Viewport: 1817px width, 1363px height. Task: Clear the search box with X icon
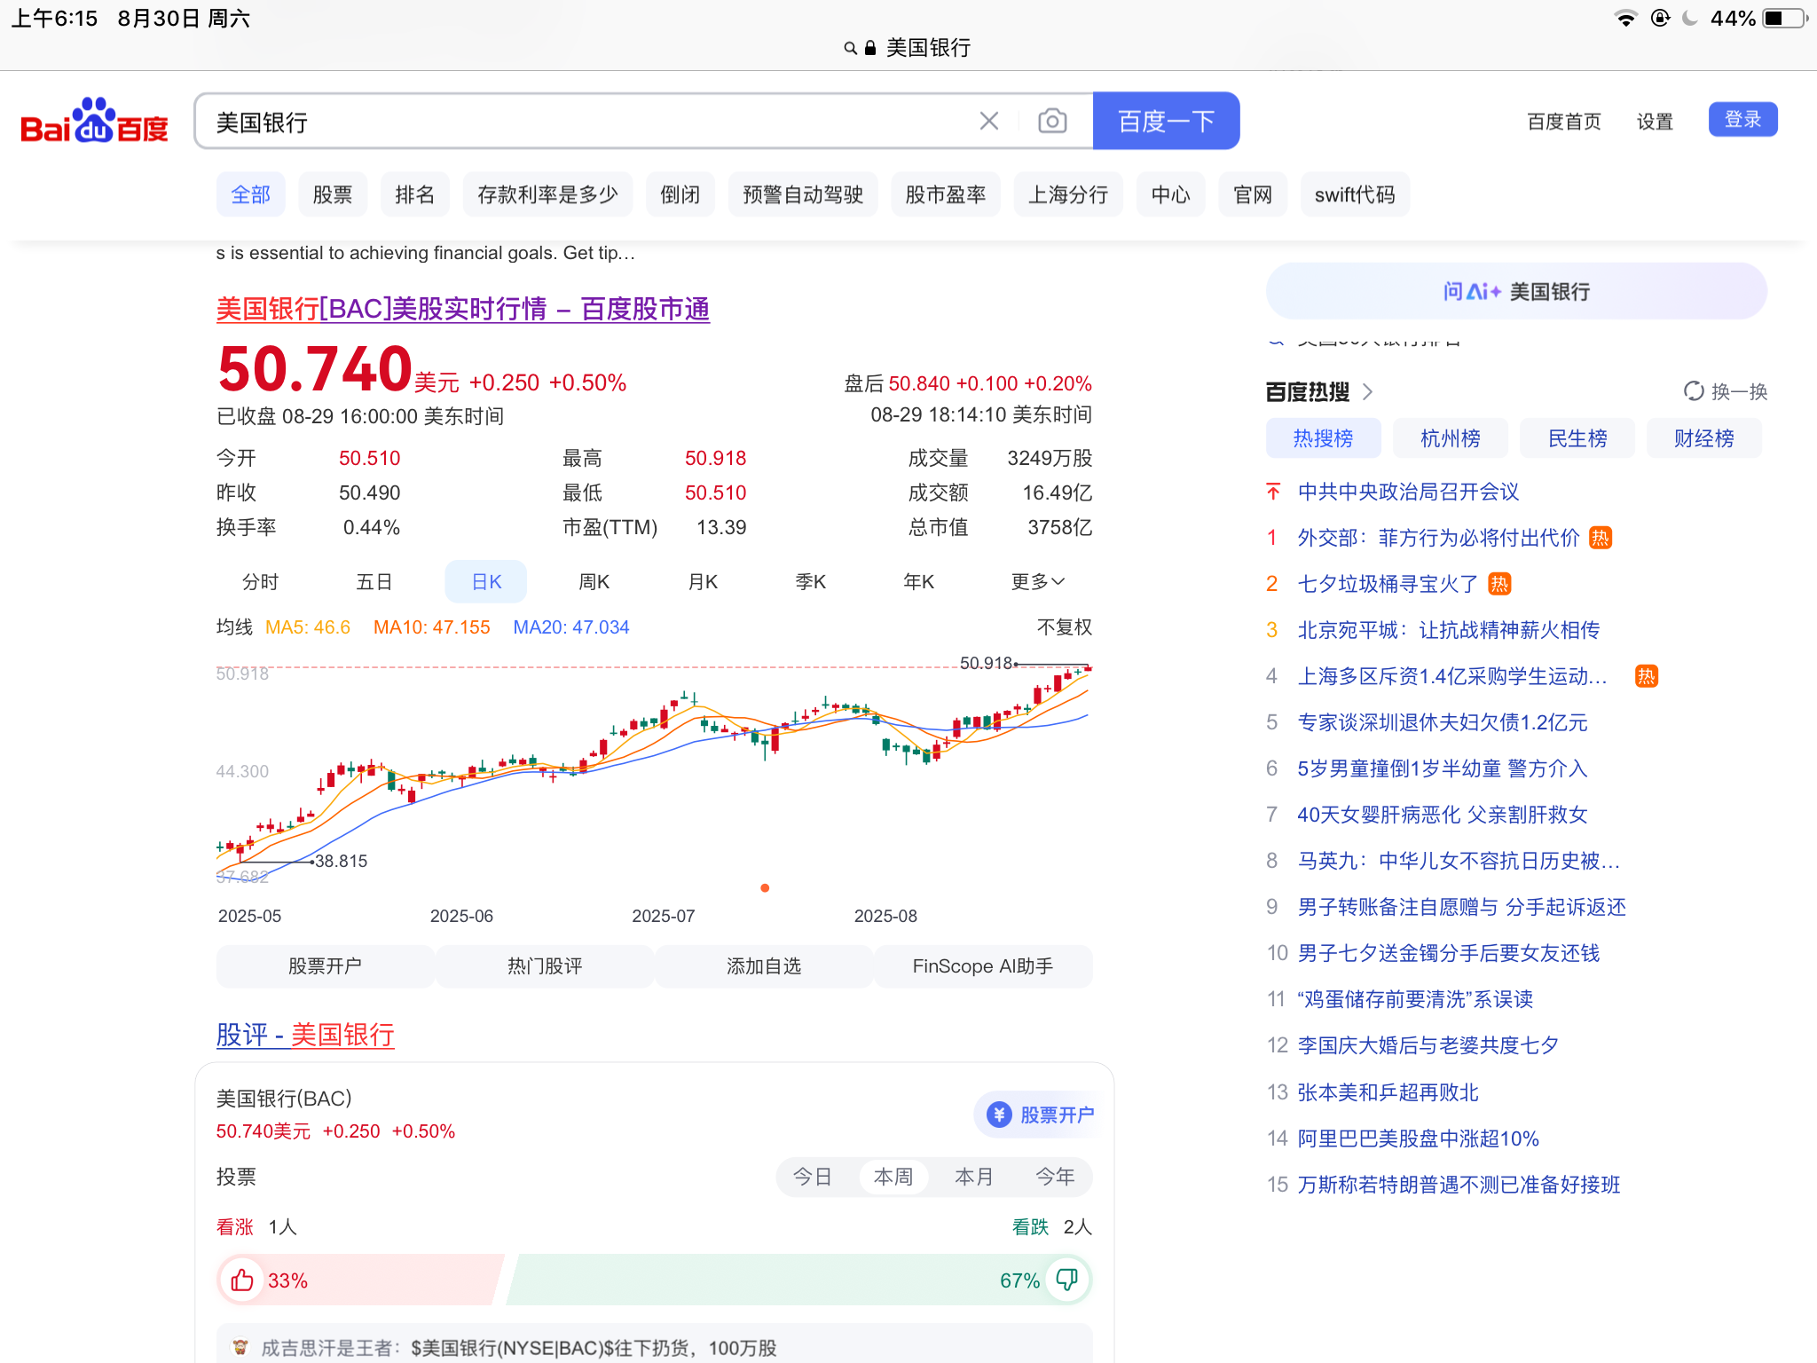[x=989, y=121]
